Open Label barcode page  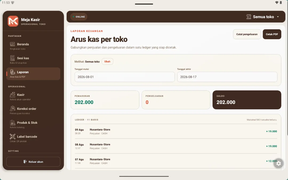(x=33, y=138)
